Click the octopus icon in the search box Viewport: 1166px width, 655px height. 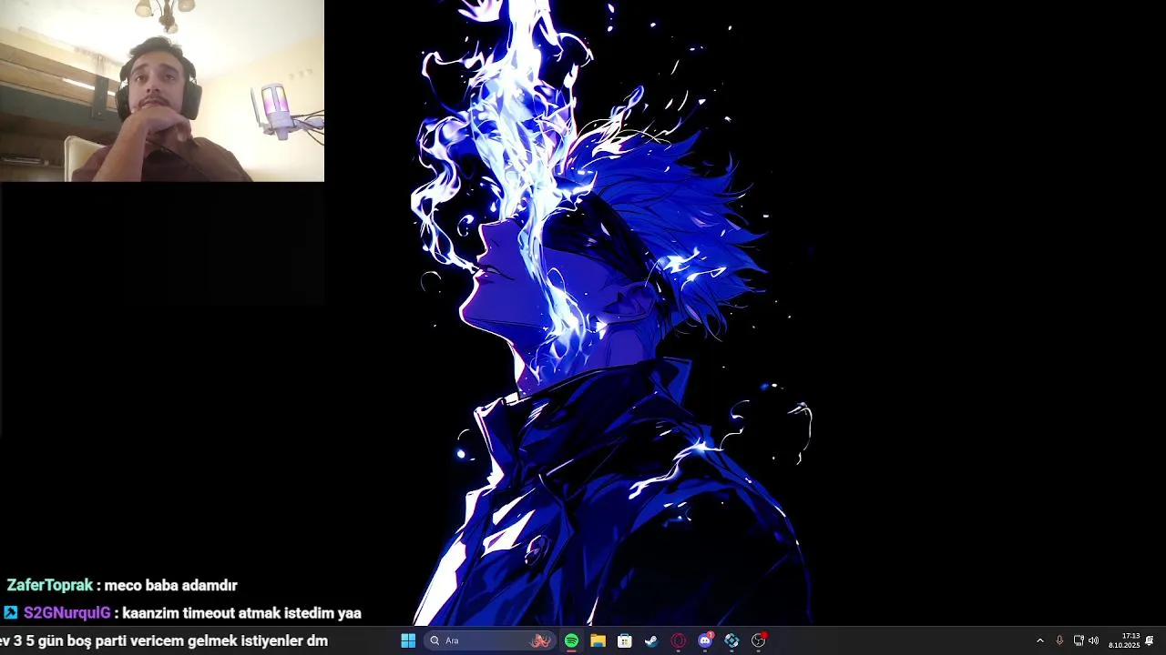(x=541, y=640)
